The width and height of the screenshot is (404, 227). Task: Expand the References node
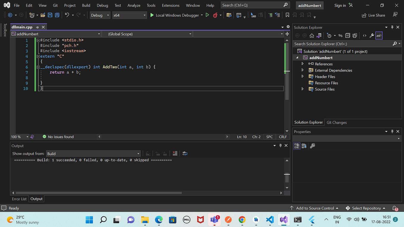tap(303, 64)
